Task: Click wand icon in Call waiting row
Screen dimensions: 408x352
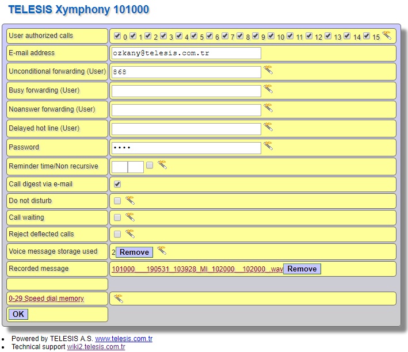Action: click(130, 217)
